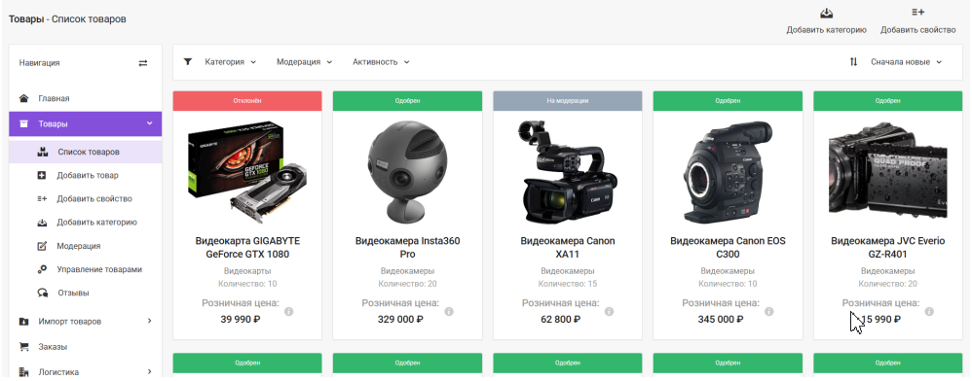This screenshot has height=381, width=972.
Task: Open the Категория filter dropdown
Action: 231,62
